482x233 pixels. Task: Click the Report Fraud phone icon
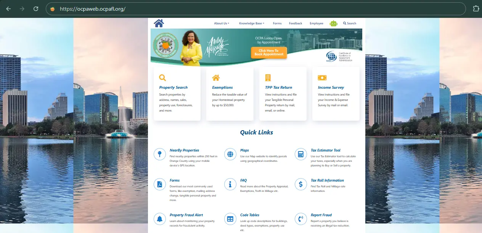click(x=300, y=219)
